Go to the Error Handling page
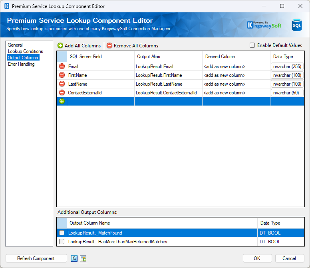310x268 pixels. [21, 64]
